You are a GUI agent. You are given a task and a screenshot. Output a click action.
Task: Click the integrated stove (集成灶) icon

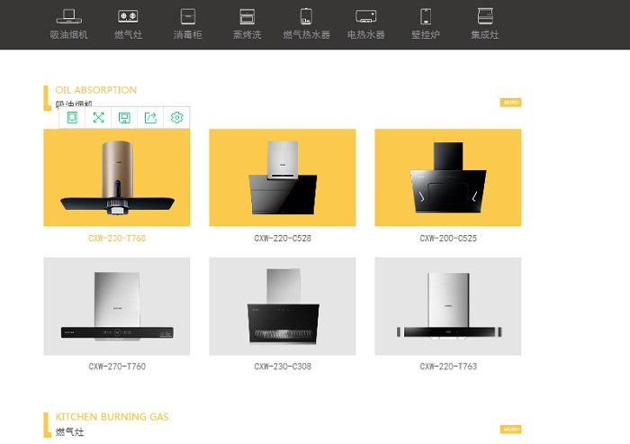pos(484,16)
